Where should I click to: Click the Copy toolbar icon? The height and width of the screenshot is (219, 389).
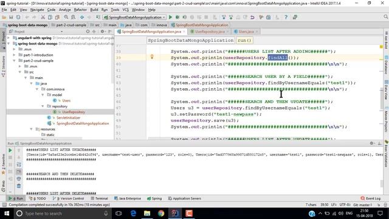click(50, 18)
